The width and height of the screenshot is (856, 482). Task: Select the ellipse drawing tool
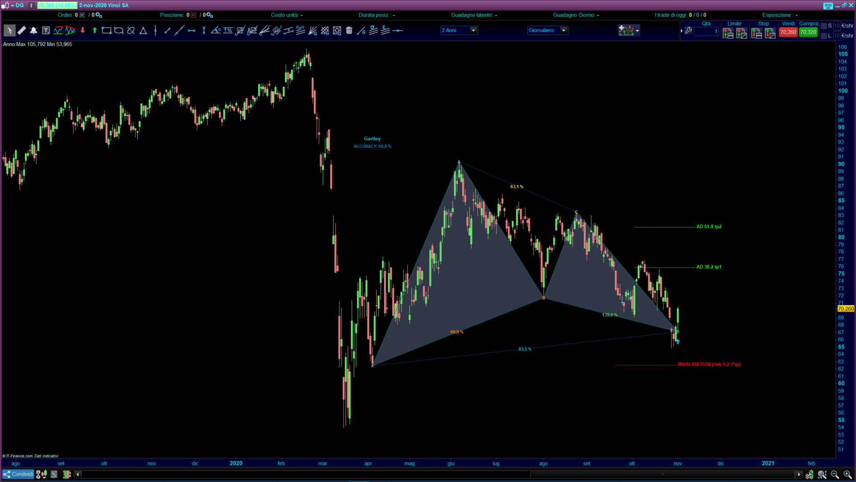tap(119, 30)
